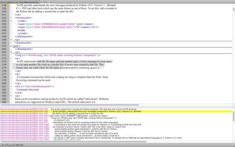
Task: Collapse the blockquote fold at line 152
Action: coord(11,43)
